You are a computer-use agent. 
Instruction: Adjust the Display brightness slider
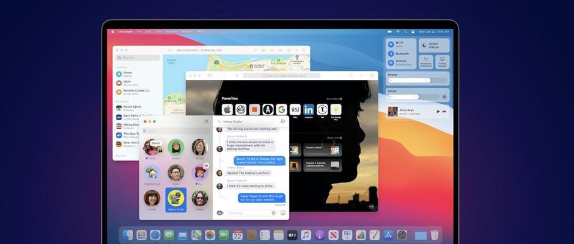[418, 81]
